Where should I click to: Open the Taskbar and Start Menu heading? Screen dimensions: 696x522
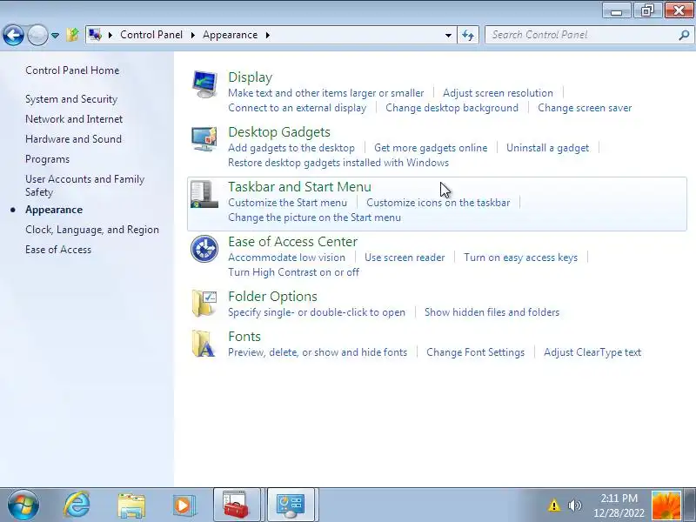coord(299,187)
